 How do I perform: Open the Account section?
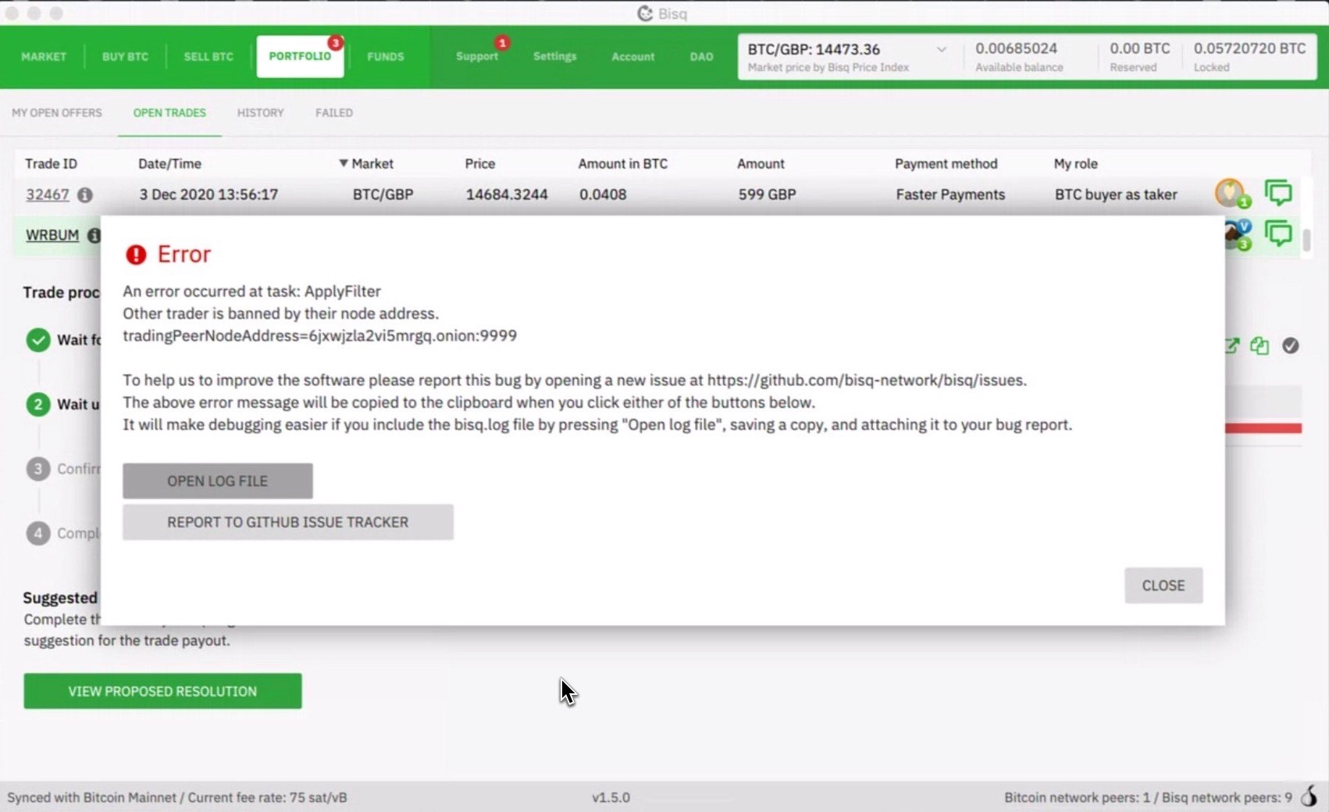click(x=633, y=56)
